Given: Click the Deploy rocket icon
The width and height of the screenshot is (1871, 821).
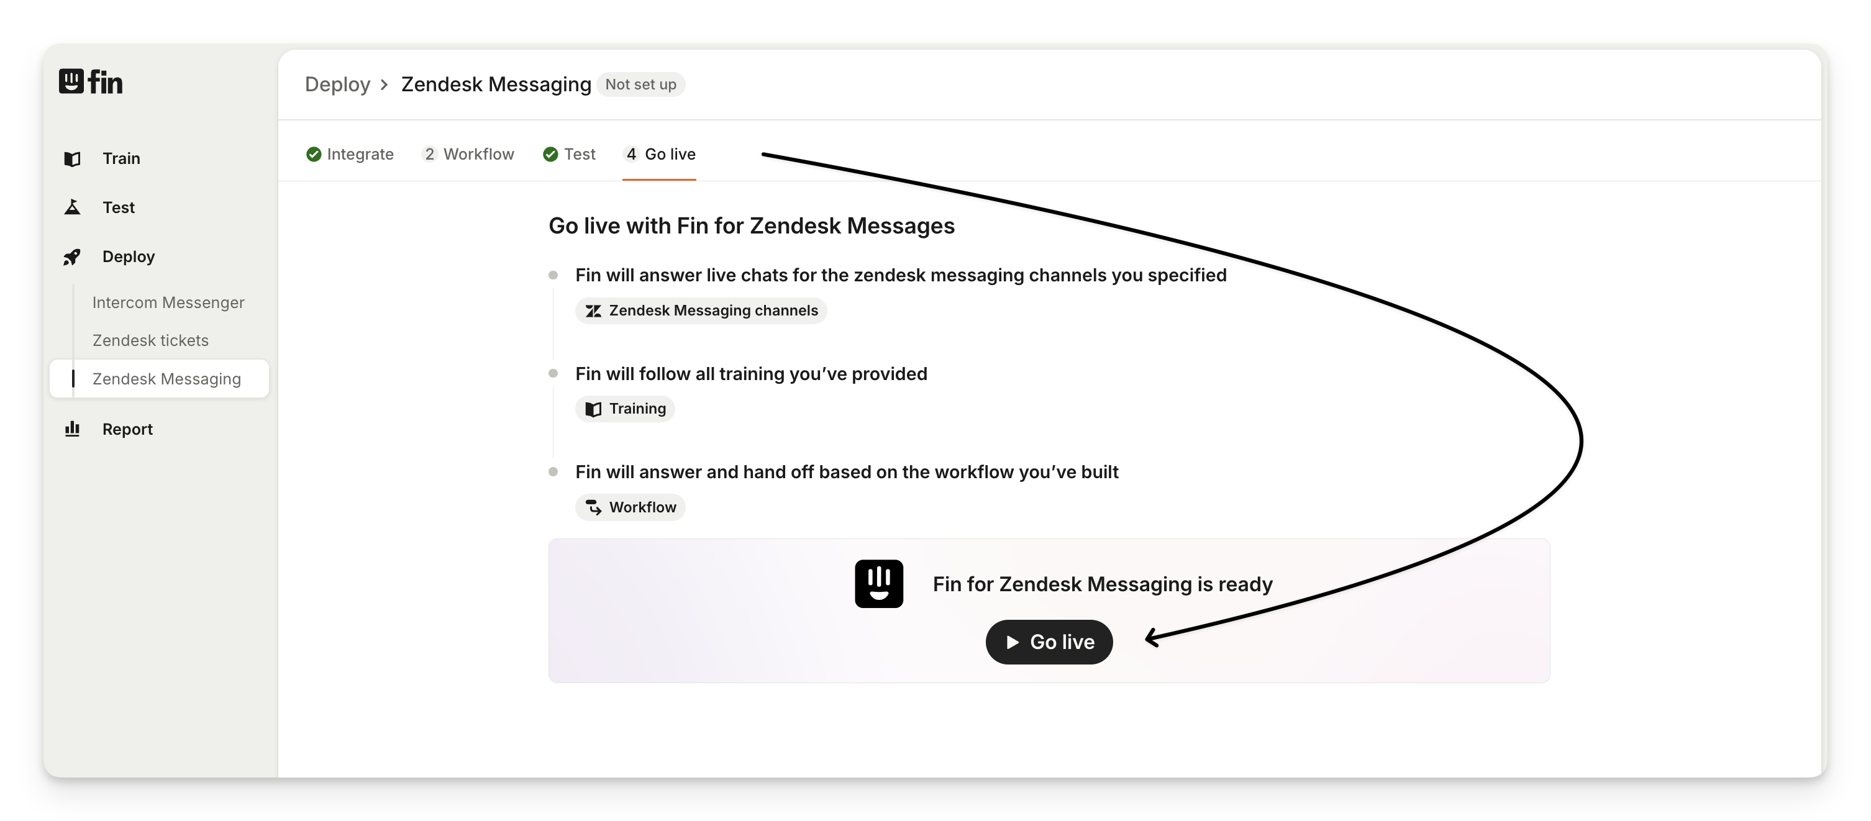Looking at the screenshot, I should [73, 257].
